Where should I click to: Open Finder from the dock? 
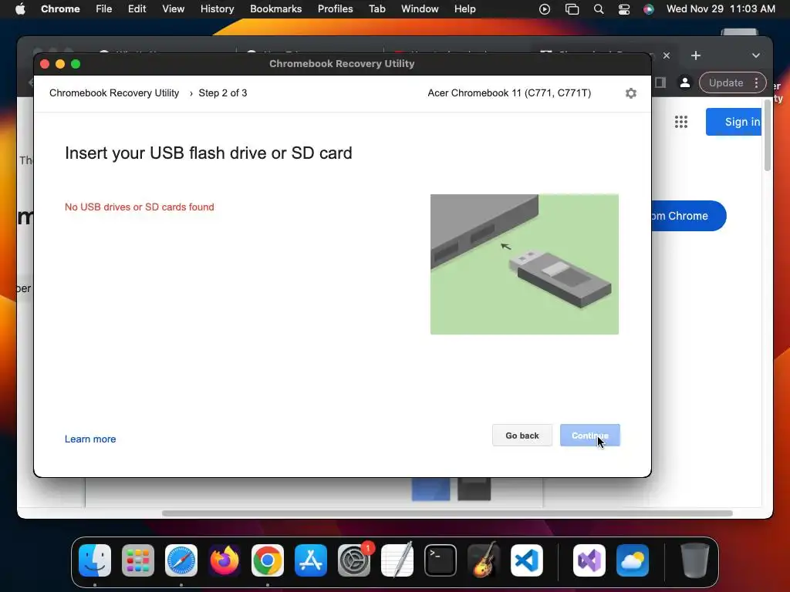95,560
